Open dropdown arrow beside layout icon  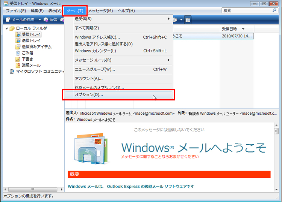(x=181, y=20)
